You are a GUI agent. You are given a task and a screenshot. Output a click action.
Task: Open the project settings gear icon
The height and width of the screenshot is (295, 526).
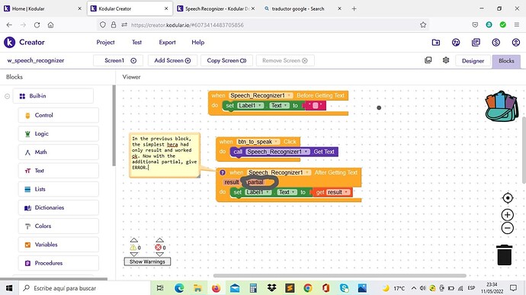click(x=446, y=60)
